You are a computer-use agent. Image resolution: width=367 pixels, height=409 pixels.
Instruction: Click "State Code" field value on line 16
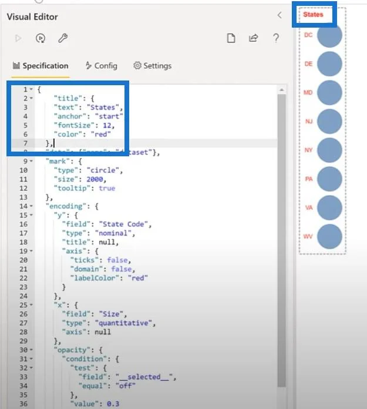(x=123, y=224)
